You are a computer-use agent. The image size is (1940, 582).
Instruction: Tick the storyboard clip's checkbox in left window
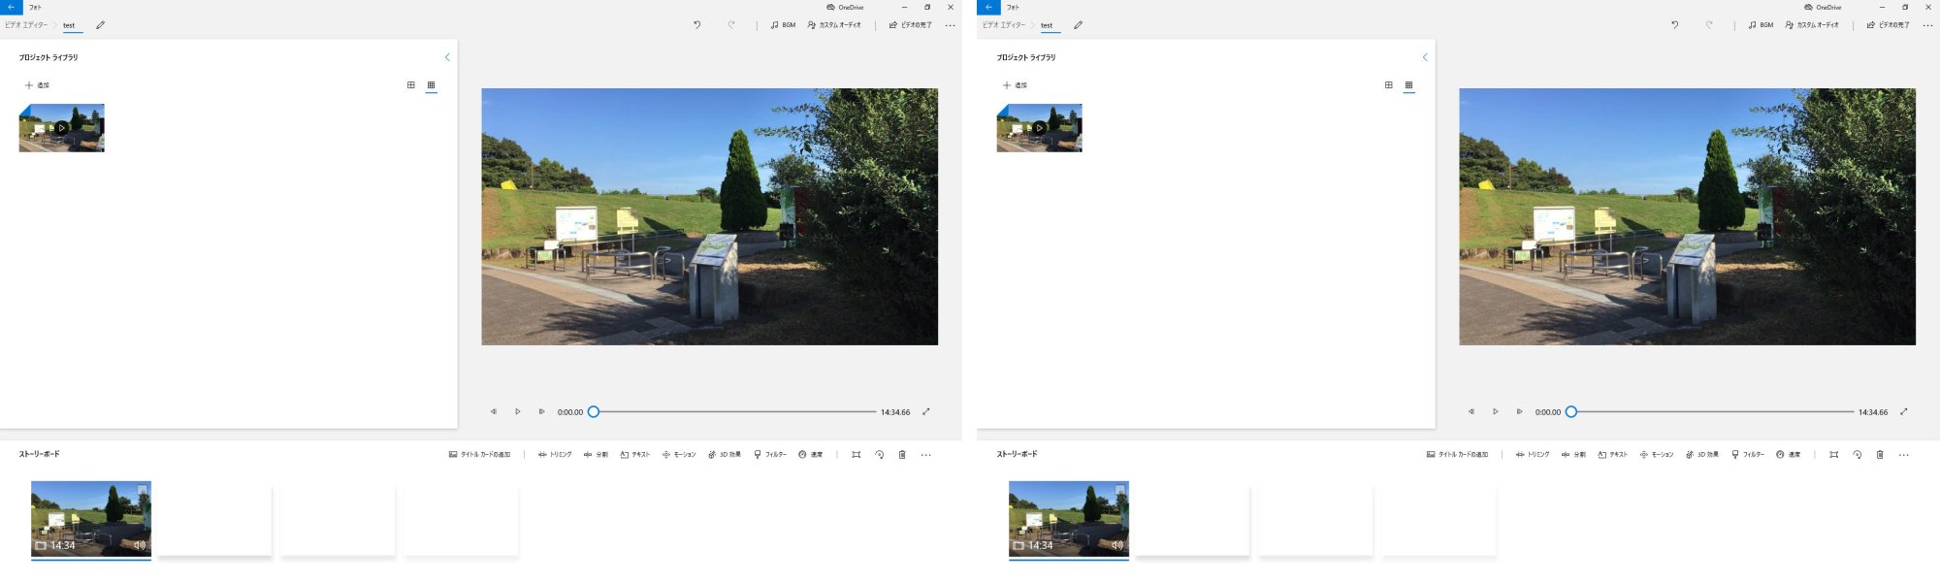point(143,490)
